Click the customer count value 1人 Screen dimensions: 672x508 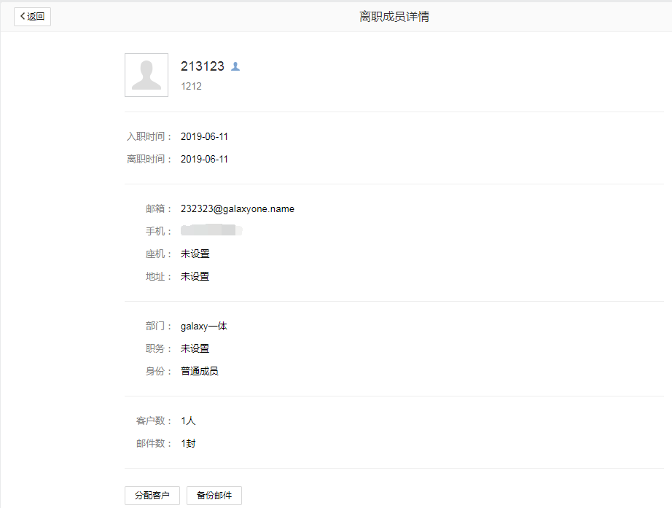pyautogui.click(x=187, y=421)
